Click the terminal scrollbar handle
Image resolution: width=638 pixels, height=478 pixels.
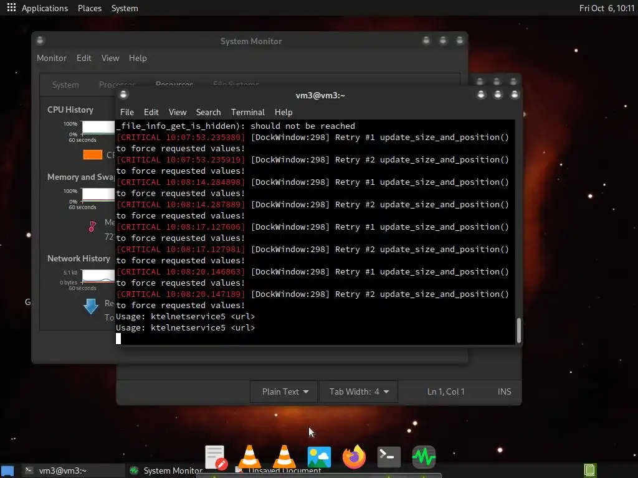pos(519,330)
